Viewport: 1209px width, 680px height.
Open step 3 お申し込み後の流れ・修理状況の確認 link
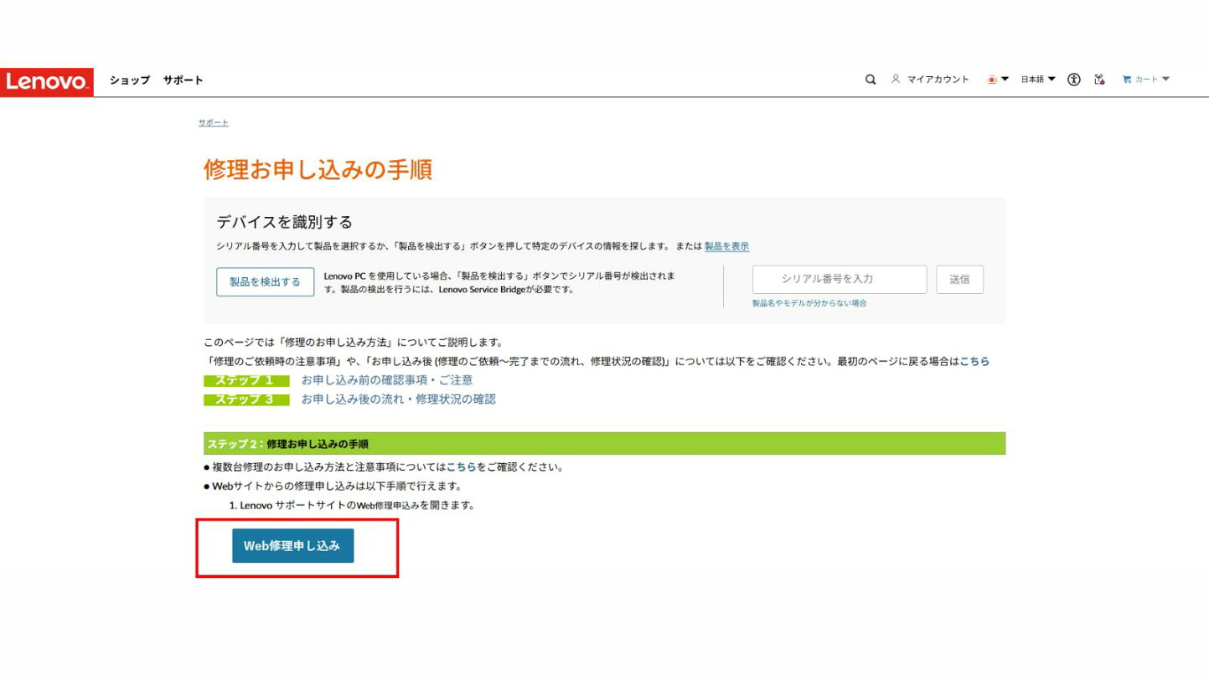coord(398,399)
